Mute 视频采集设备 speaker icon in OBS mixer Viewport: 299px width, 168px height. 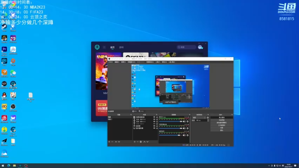(184, 128)
